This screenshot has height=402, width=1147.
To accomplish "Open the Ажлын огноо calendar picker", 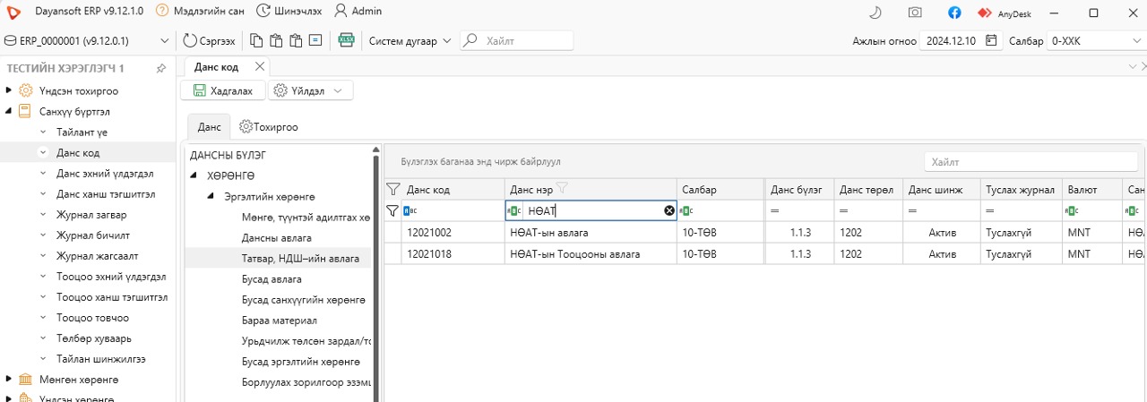I will (x=991, y=40).
